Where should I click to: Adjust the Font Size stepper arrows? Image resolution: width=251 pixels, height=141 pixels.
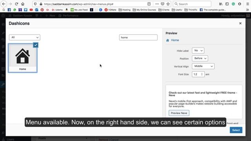[202, 74]
